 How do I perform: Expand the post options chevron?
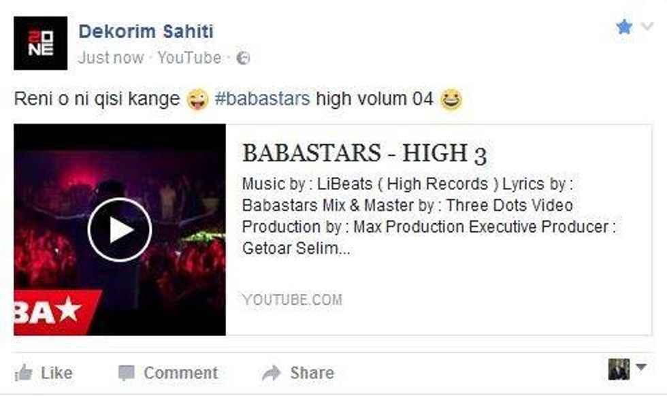tap(647, 27)
